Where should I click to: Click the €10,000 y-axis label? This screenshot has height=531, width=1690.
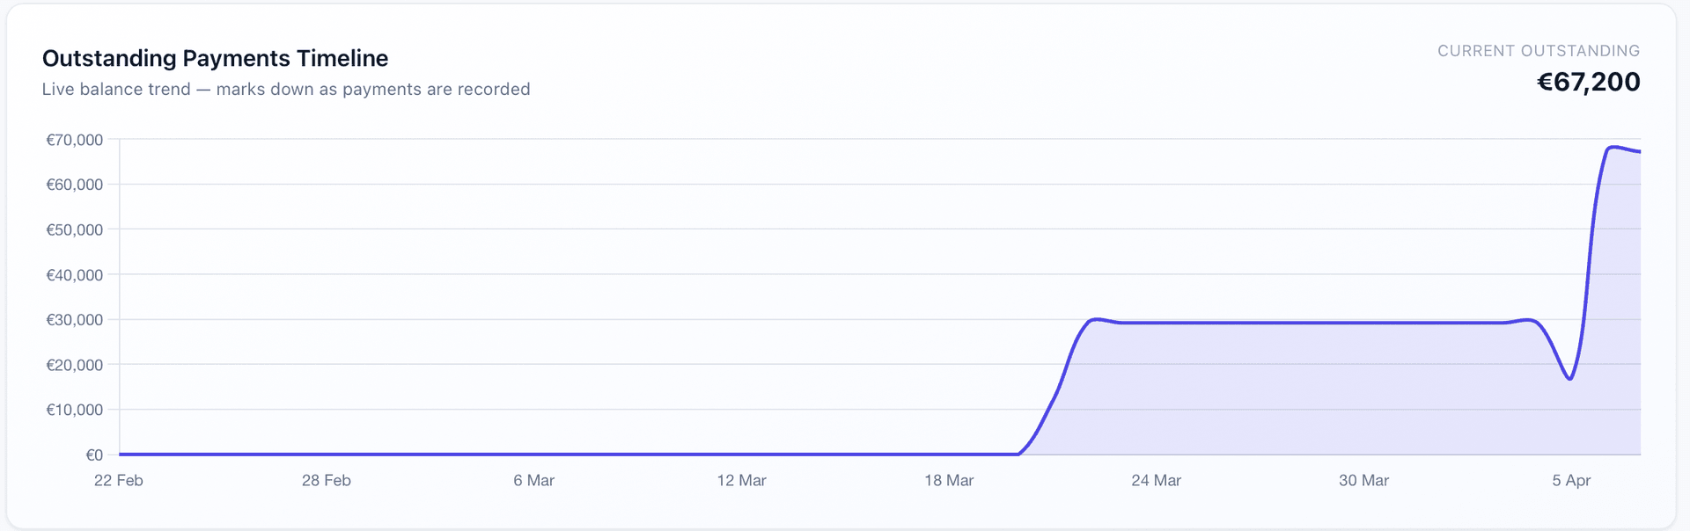[x=75, y=410]
